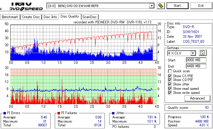This screenshot has width=213, height=129.
Task: Click the disc date 23 Nov 2007
Action: pos(192,37)
